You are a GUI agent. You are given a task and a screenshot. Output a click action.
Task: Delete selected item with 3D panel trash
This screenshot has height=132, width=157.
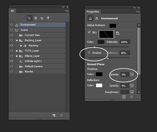(x=61, y=115)
